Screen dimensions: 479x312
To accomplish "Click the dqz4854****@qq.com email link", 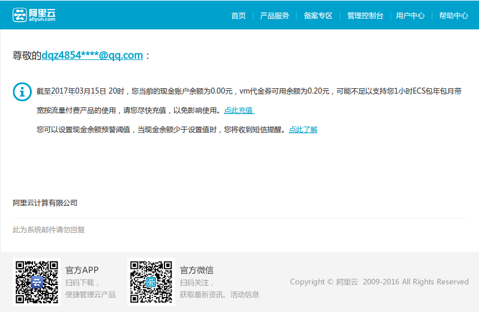I will 92,55.
